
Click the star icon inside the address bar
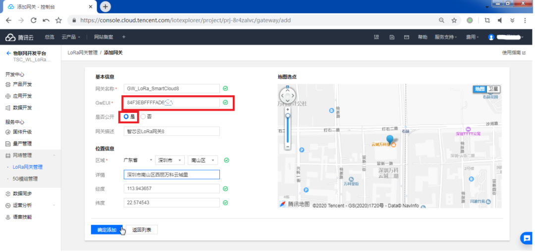[454, 20]
